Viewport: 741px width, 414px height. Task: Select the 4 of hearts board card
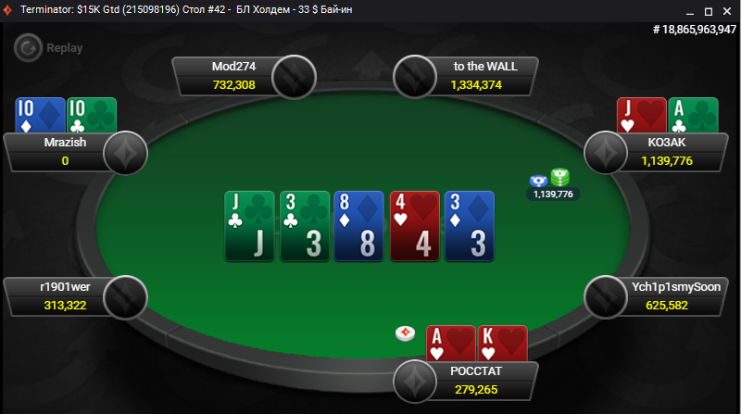coord(414,226)
